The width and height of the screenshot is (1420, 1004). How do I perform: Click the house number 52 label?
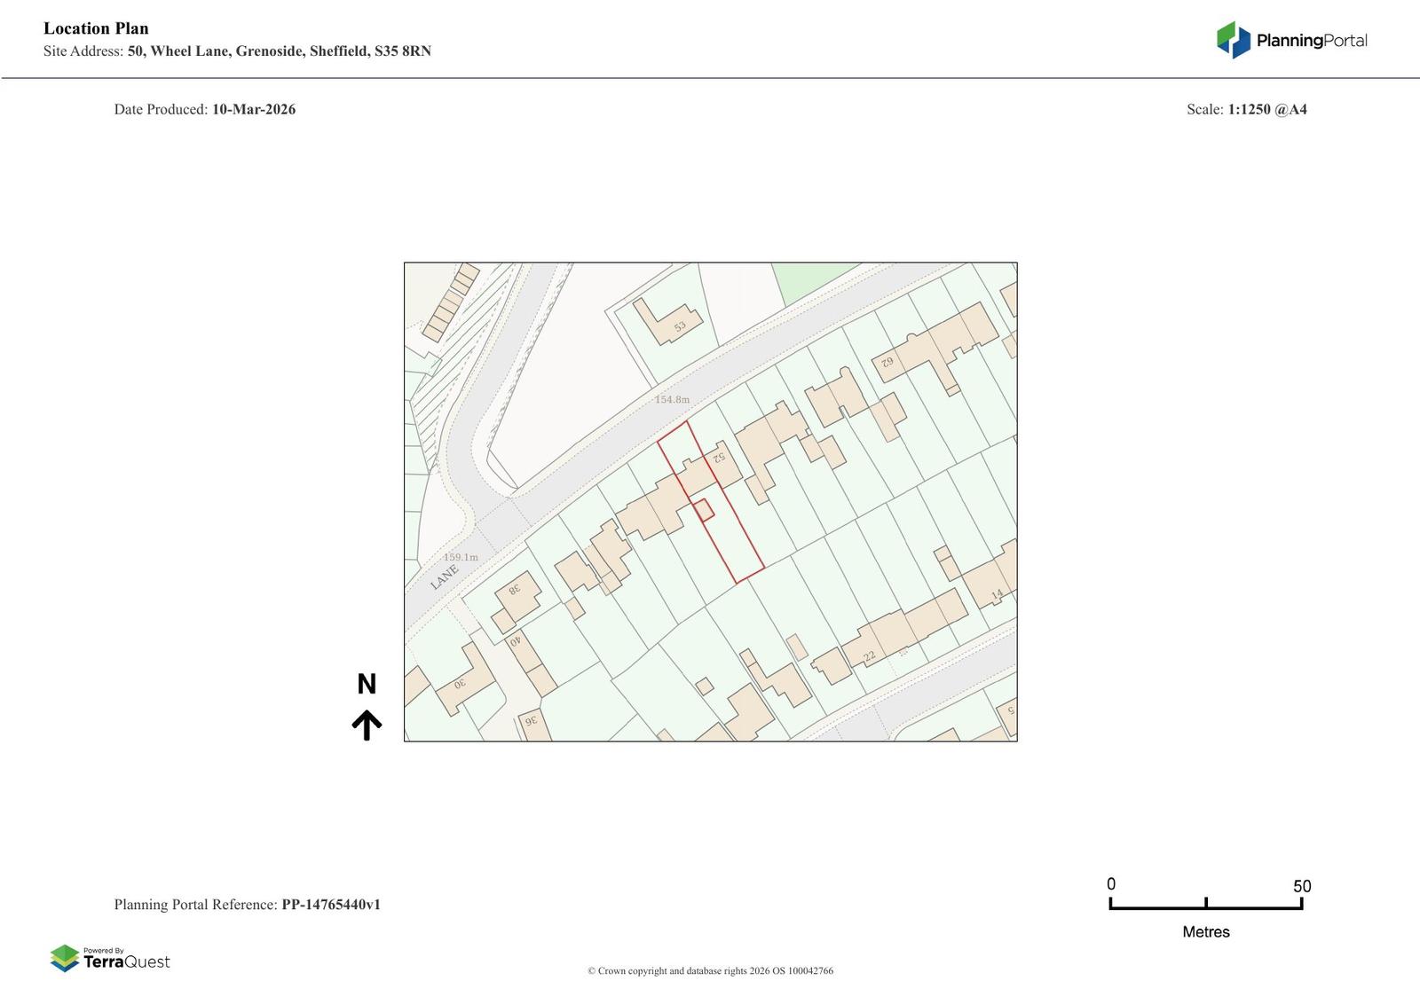tap(718, 457)
